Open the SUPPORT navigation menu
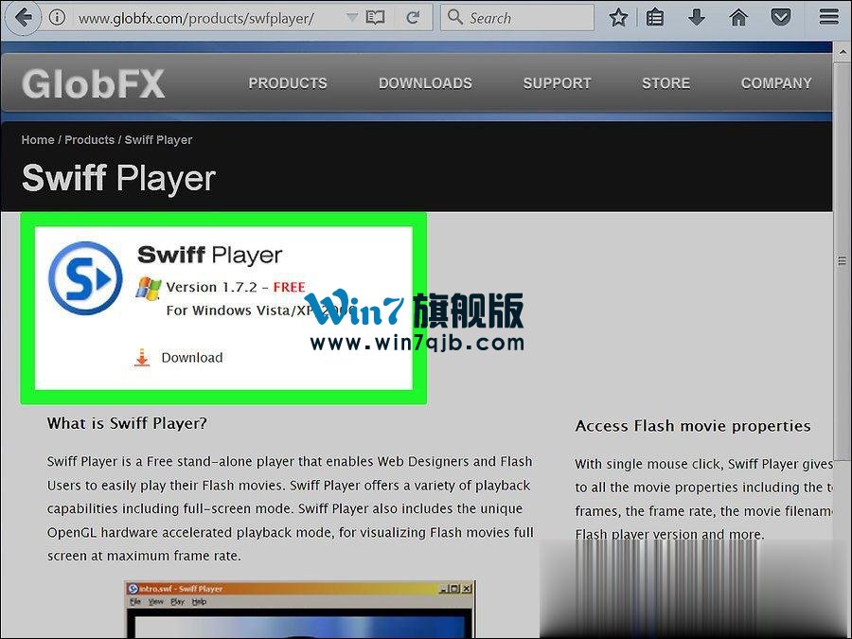 click(x=557, y=83)
